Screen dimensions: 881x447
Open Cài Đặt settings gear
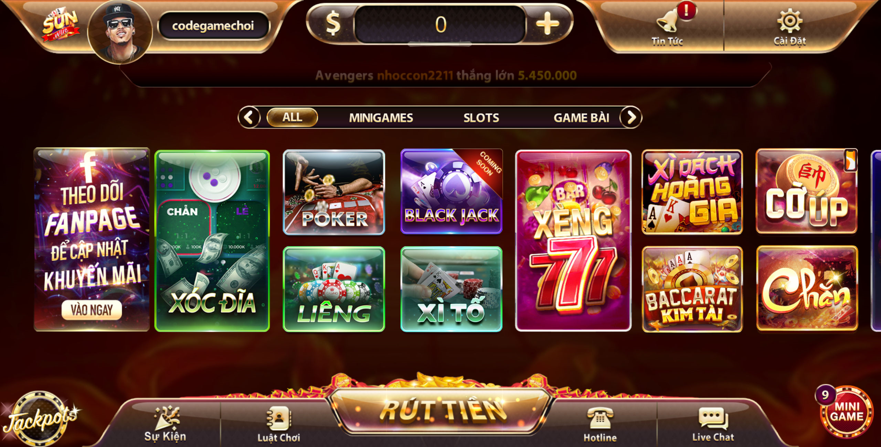(789, 27)
